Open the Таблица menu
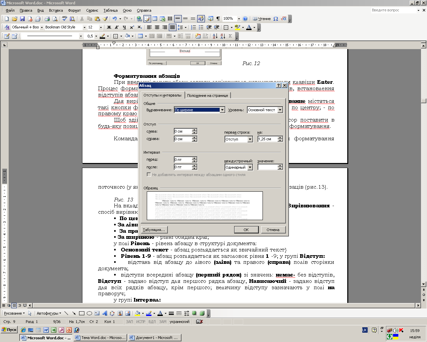 pos(110,10)
